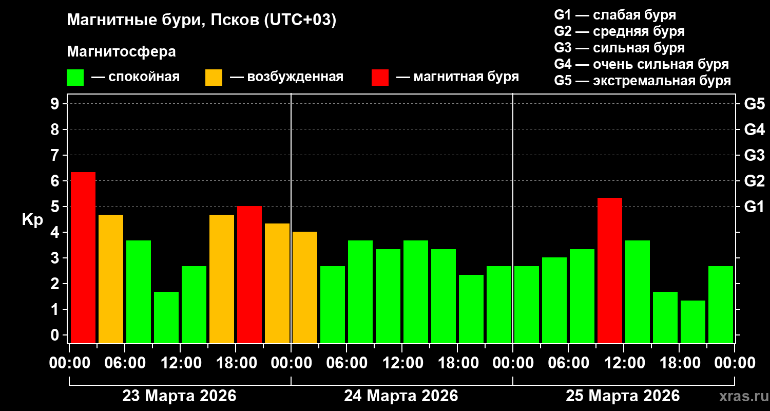Image resolution: width=770 pixels, height=411 pixels.
Task: Click the red 'магнитная буря' legend swatch
Action: pyautogui.click(x=380, y=78)
